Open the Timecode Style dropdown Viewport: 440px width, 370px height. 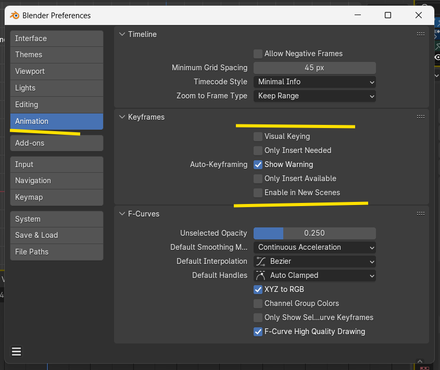click(x=315, y=82)
